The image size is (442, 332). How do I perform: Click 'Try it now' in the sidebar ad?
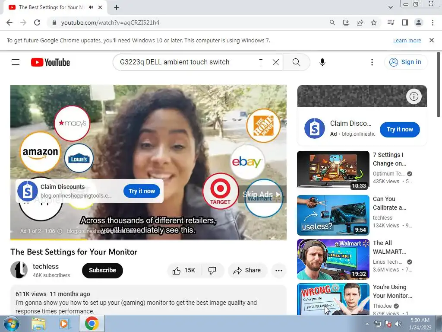click(x=400, y=130)
